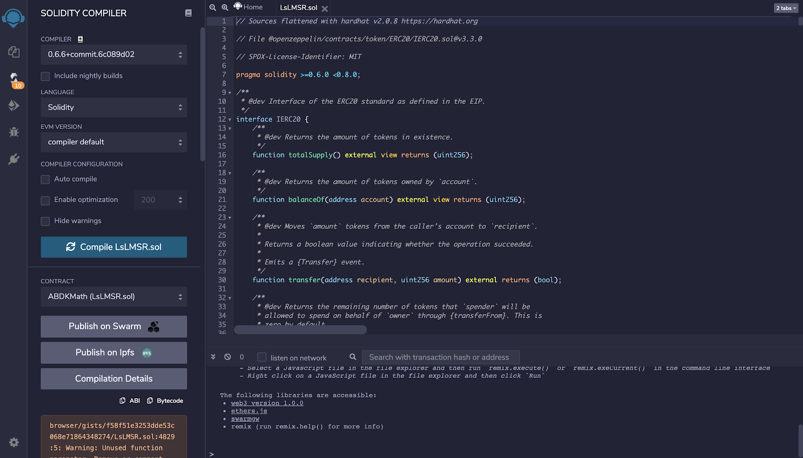Open the web3 version 1.0.0 link
803x458 pixels.
click(x=267, y=403)
